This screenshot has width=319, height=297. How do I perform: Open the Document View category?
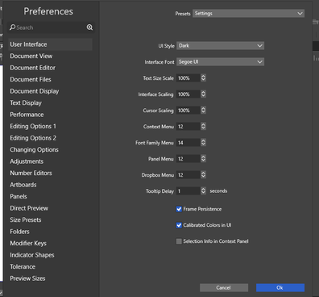(x=31, y=56)
